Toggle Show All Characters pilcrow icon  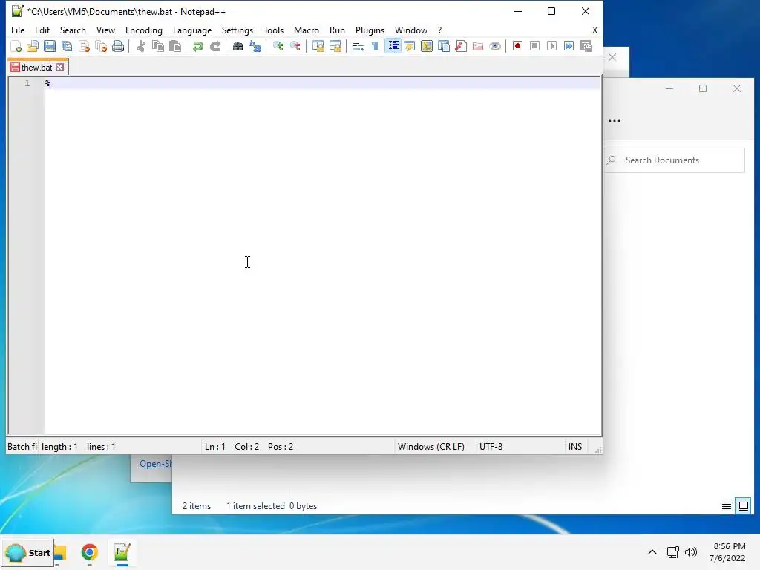pos(375,46)
